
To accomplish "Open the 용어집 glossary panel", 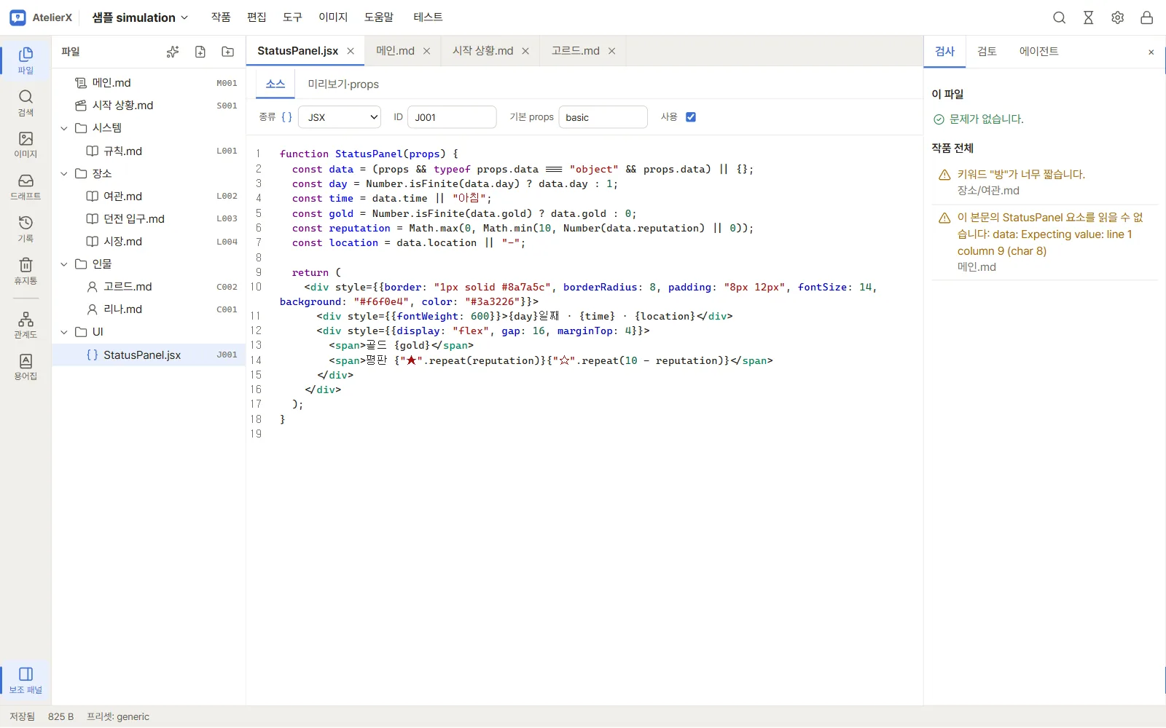I will point(26,366).
